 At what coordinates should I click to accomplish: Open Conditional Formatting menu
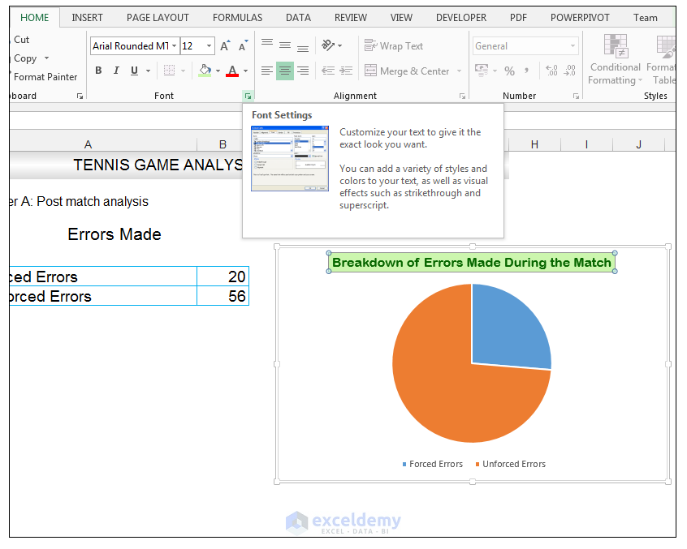click(x=616, y=60)
